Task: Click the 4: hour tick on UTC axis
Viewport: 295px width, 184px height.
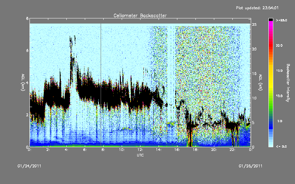Action: 67,150
